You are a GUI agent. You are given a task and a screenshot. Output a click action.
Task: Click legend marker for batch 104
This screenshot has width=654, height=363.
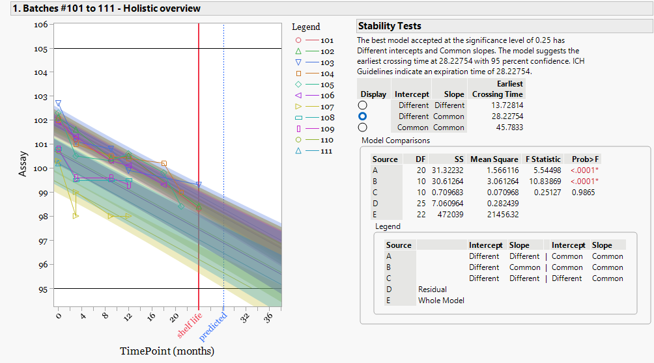[x=298, y=74]
